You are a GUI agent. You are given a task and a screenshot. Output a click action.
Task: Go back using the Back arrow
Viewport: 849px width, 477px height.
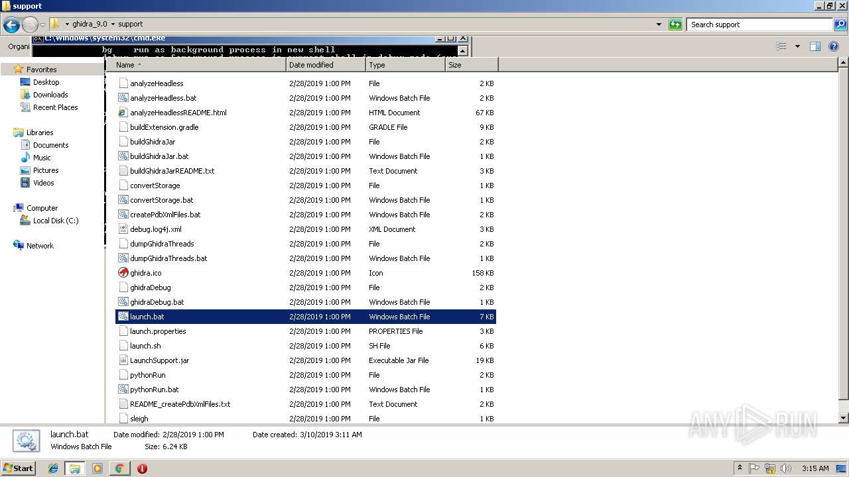click(x=11, y=25)
